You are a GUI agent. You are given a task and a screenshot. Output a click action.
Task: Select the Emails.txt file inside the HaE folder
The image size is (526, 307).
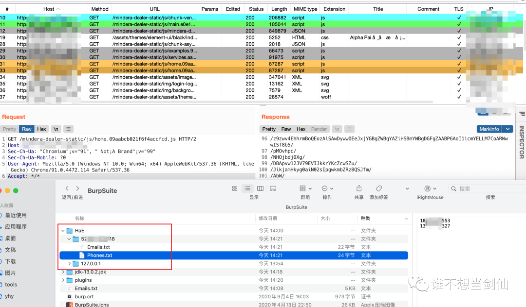(98, 247)
